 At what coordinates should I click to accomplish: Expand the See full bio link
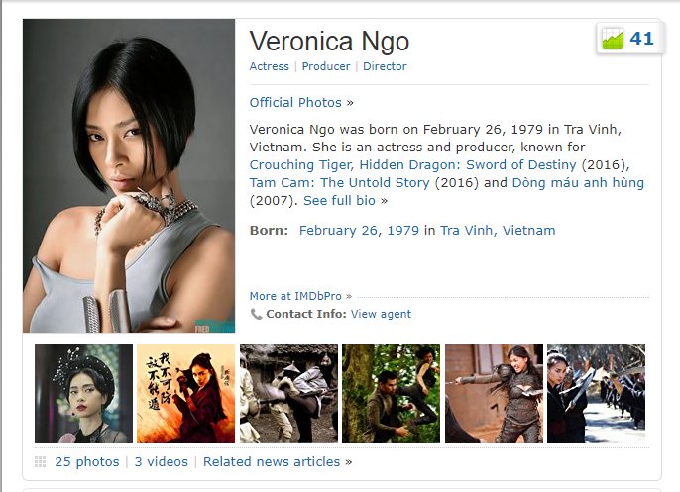click(x=340, y=200)
